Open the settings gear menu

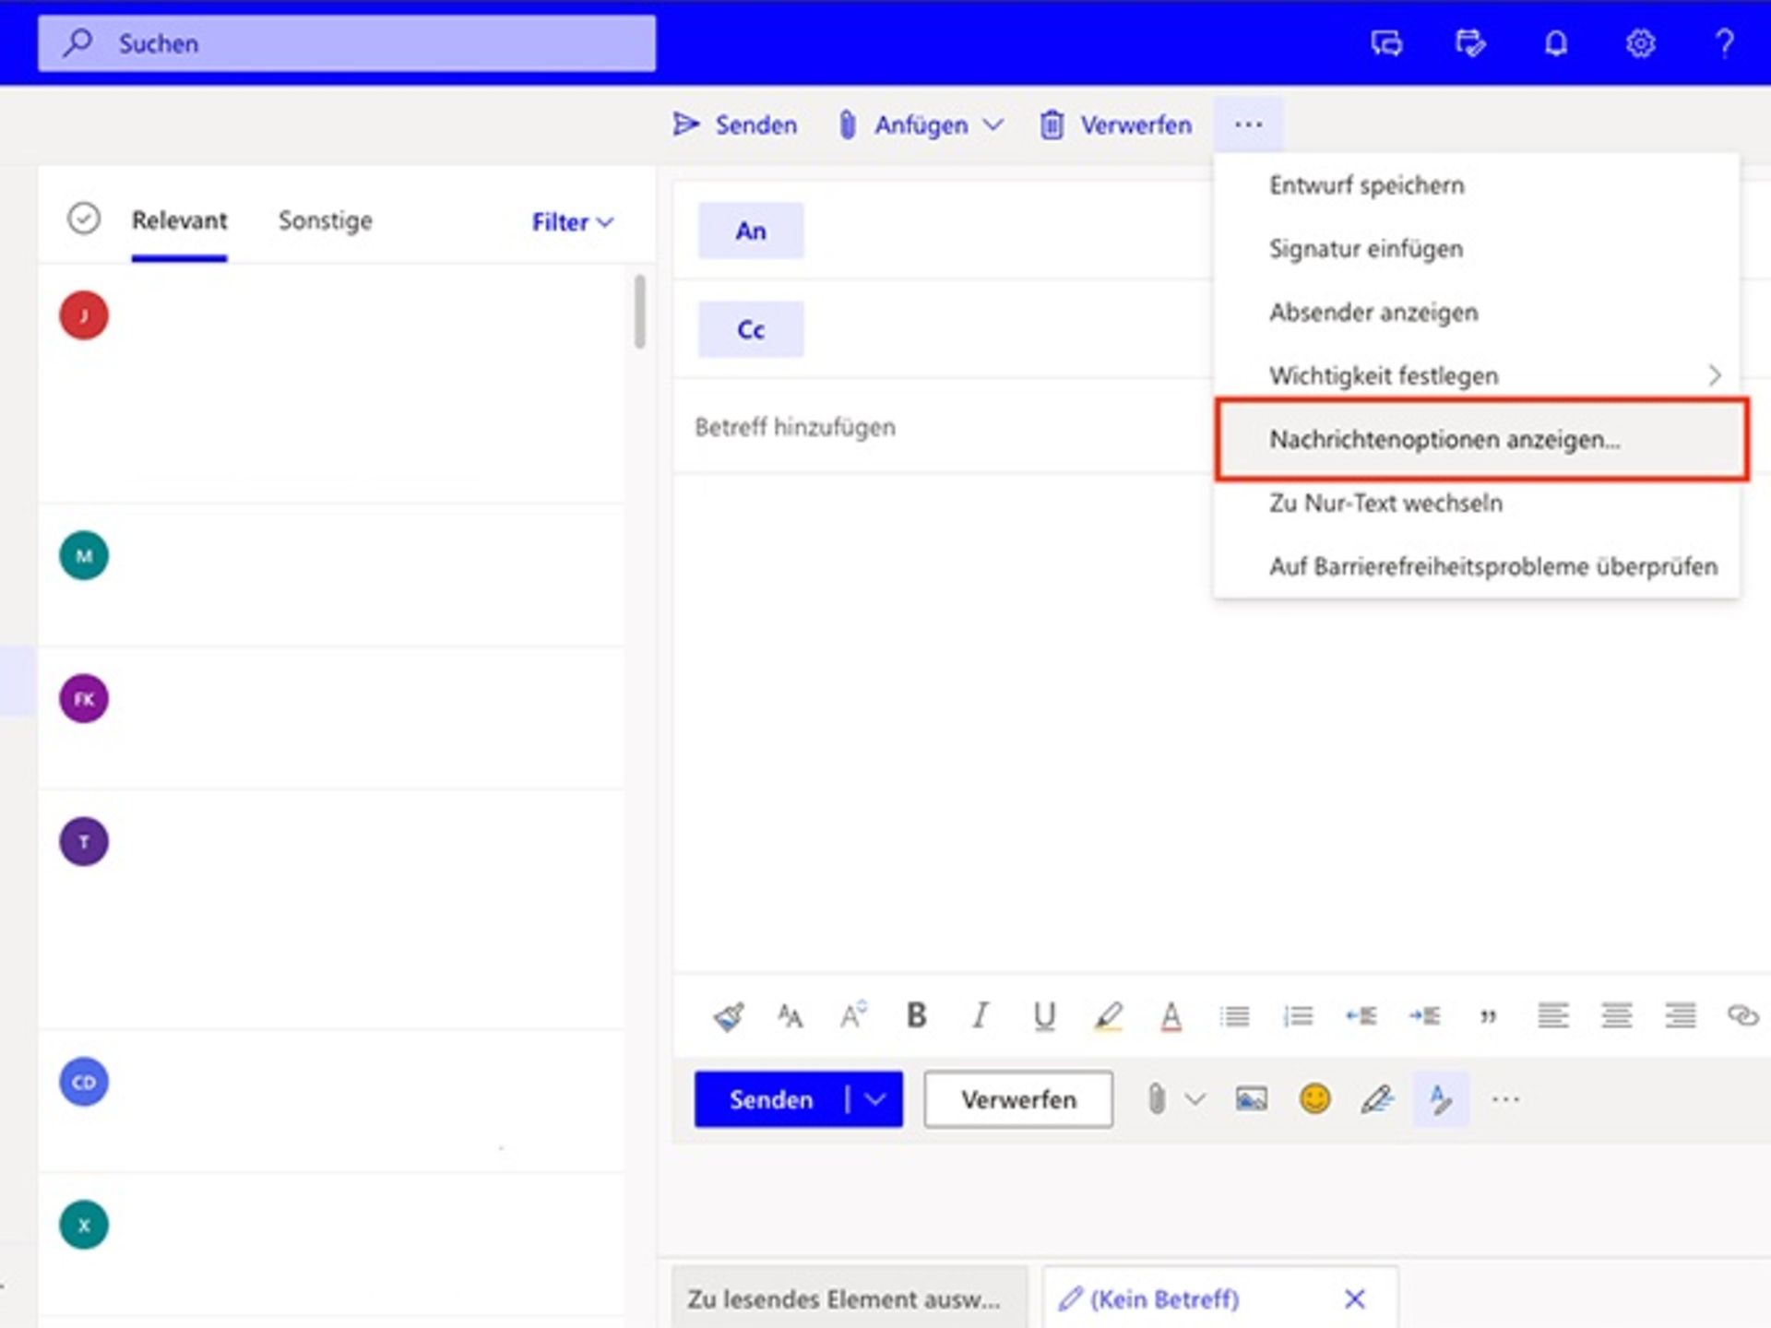click(x=1642, y=43)
